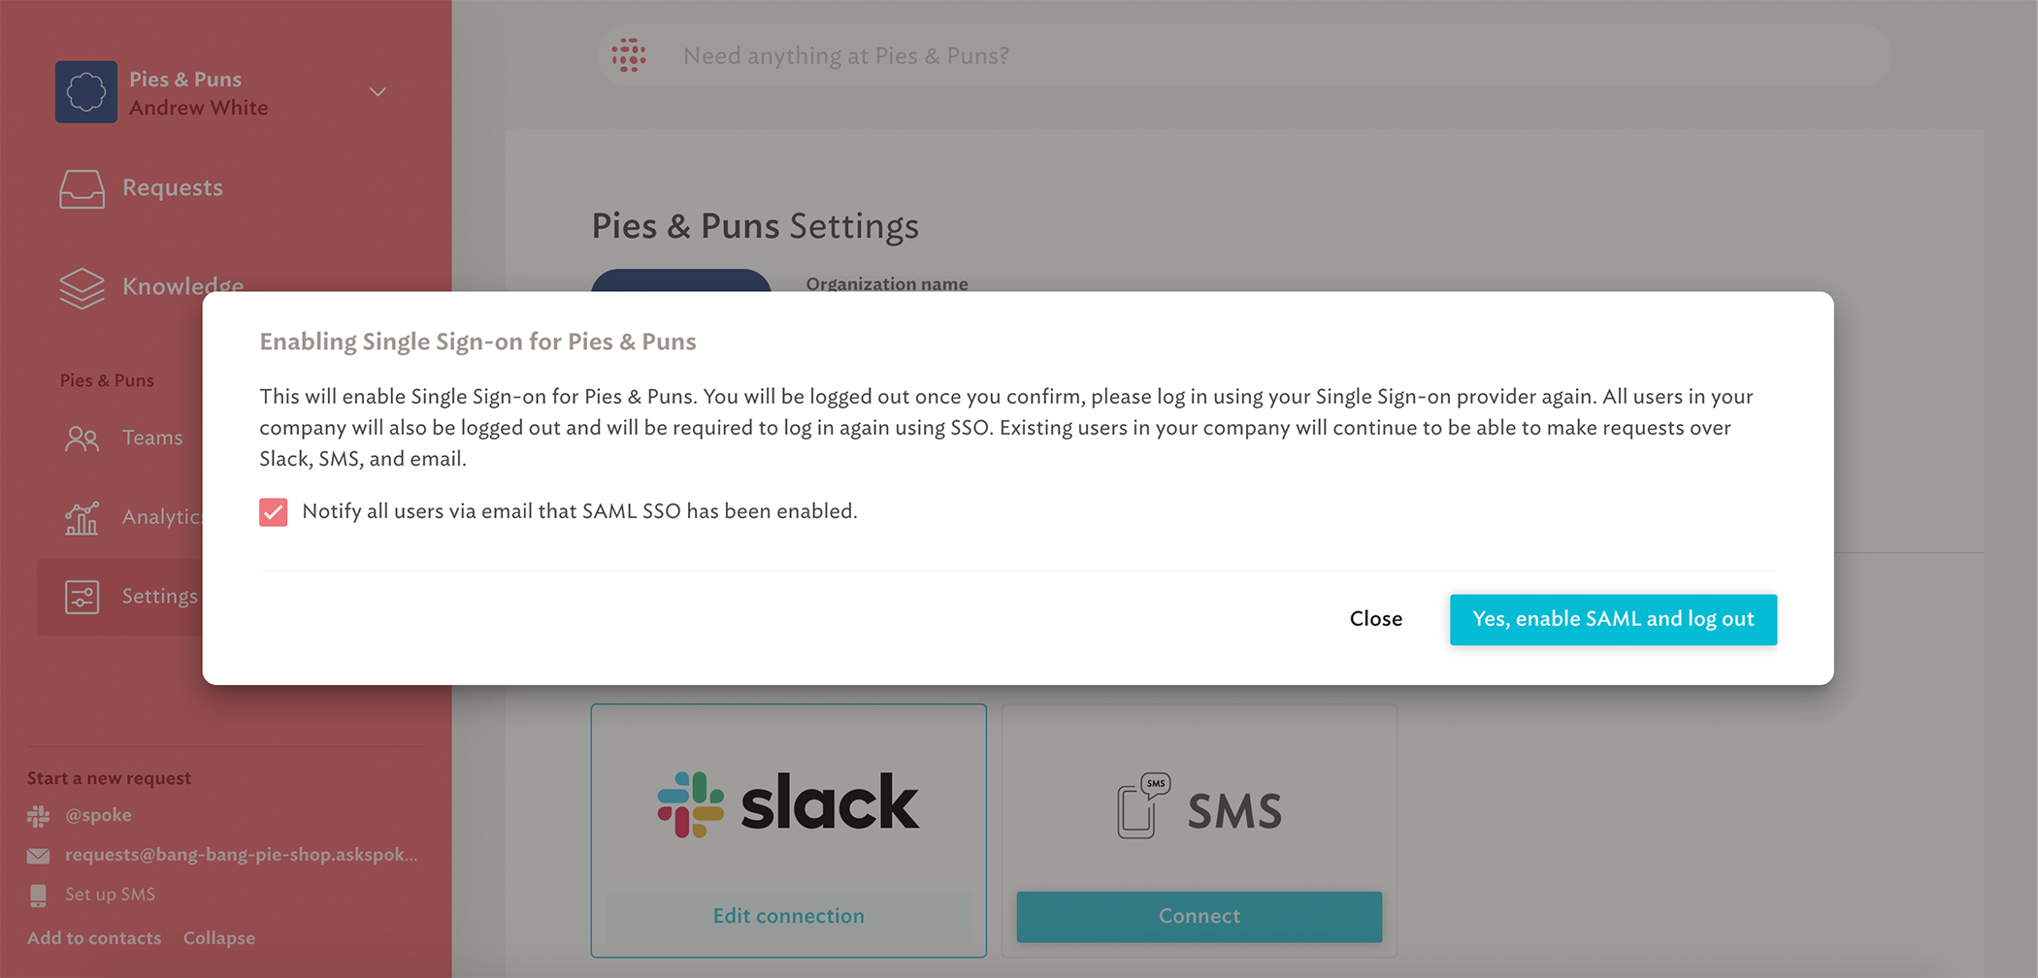Close the enable SSO dialog

pyautogui.click(x=1375, y=619)
